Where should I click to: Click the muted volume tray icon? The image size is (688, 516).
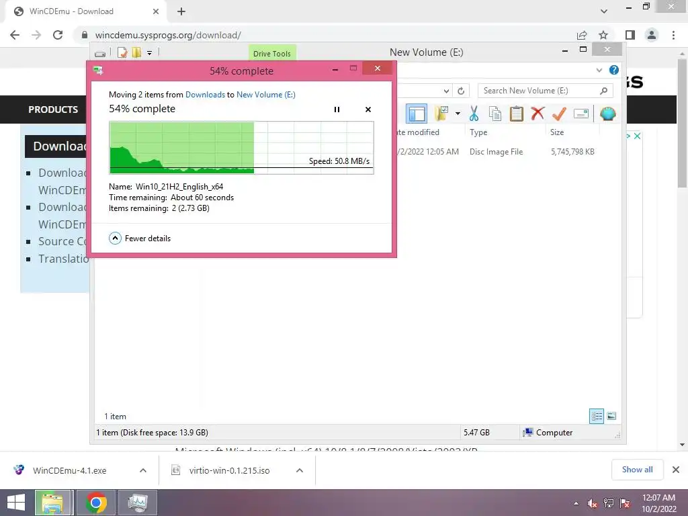click(593, 503)
